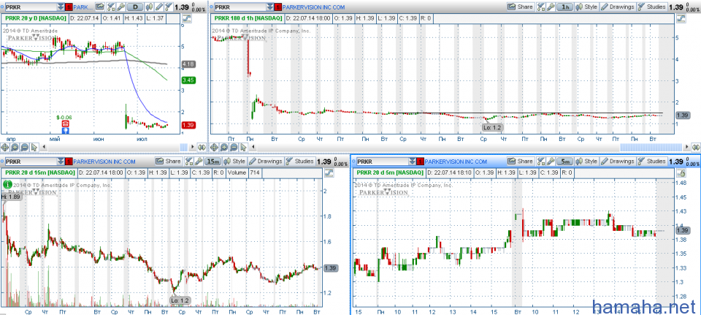Open 1h timeframe selector

point(565,7)
